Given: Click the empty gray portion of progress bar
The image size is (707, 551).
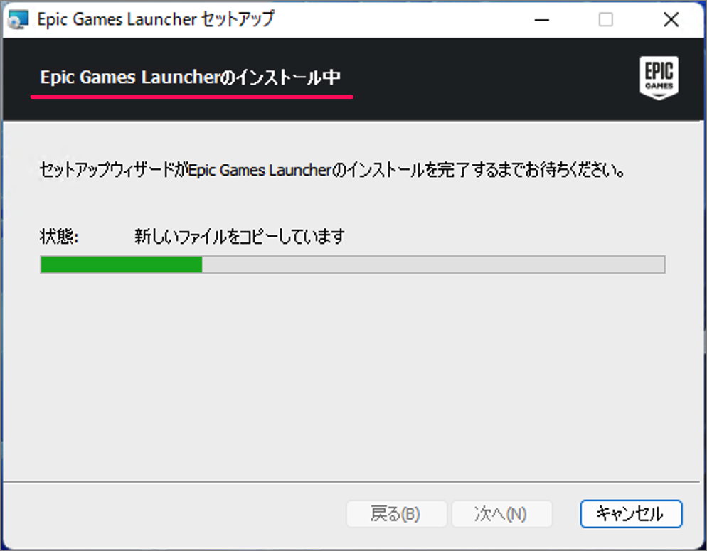Looking at the screenshot, I should (433, 264).
